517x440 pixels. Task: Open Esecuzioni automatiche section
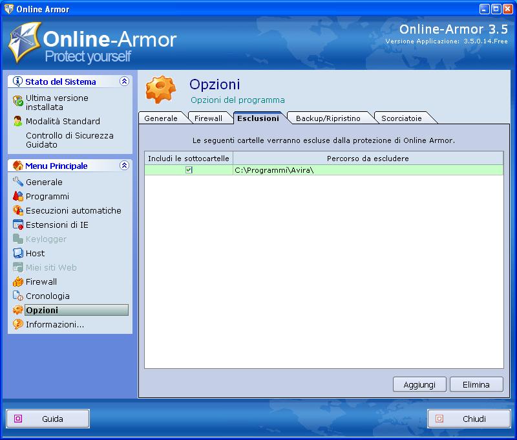click(x=74, y=210)
